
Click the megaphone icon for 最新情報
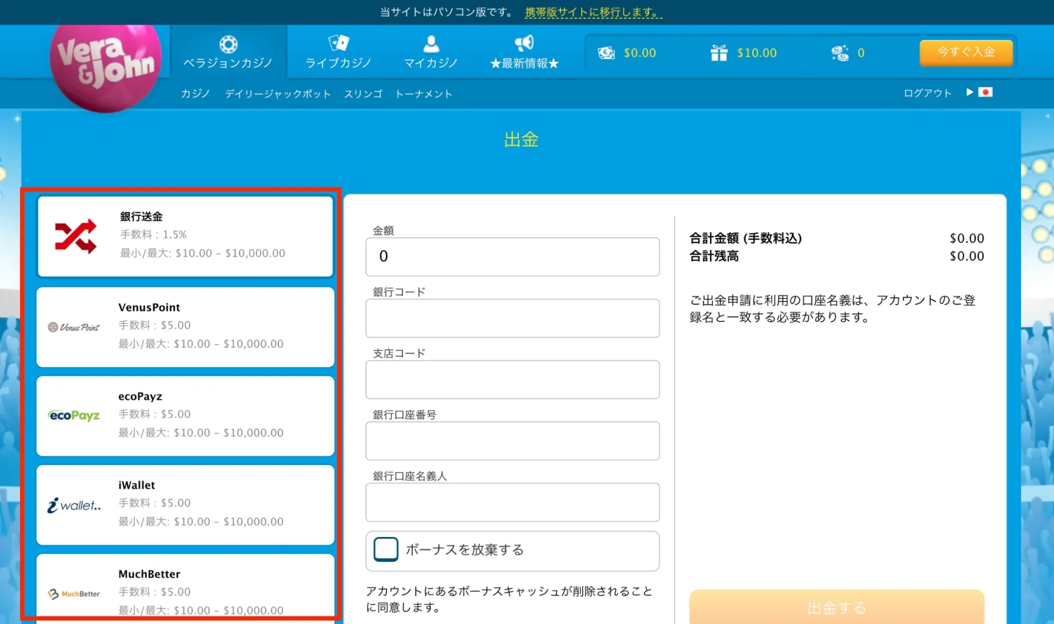click(x=524, y=43)
